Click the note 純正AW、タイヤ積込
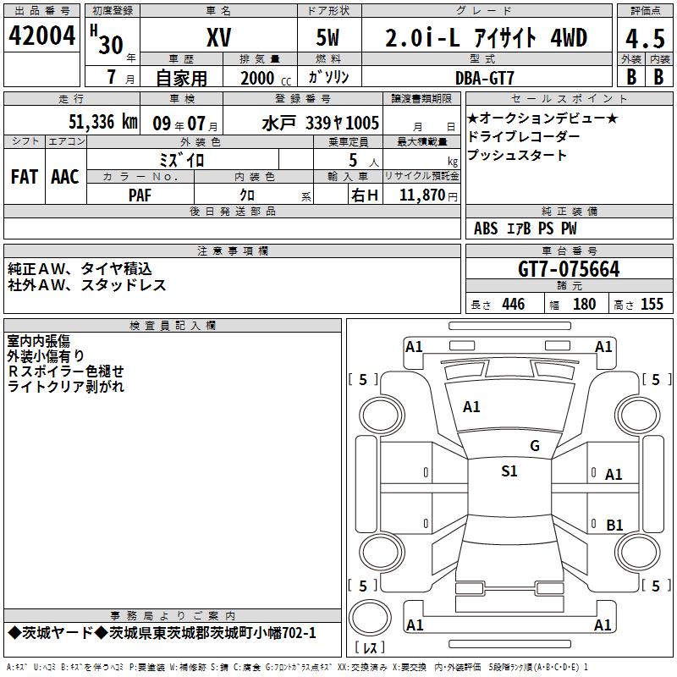The image size is (677, 677). click(x=80, y=269)
